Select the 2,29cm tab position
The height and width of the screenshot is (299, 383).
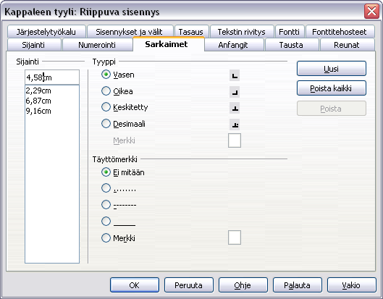(52, 90)
